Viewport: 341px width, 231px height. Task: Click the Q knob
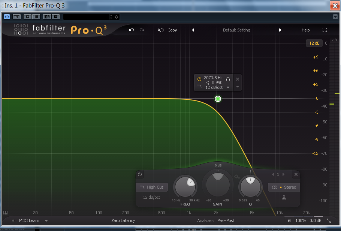[250, 187]
